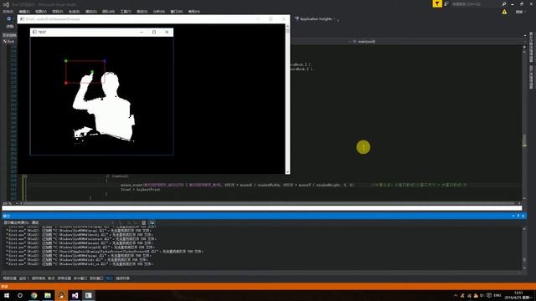Click the Output panel pin icon
The height and width of the screenshot is (301, 536).
518,216
